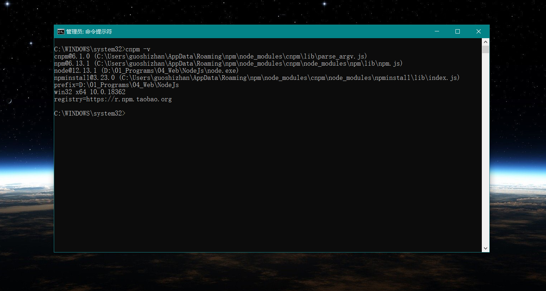
Task: Click the npminstall@3.23.0 version text
Action: click(x=84, y=78)
